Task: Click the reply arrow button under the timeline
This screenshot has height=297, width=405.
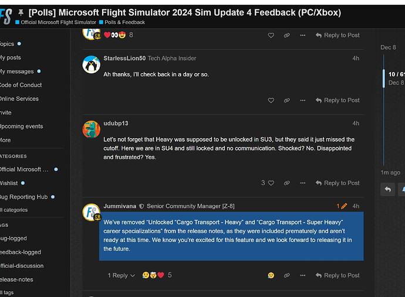Action: (x=387, y=189)
